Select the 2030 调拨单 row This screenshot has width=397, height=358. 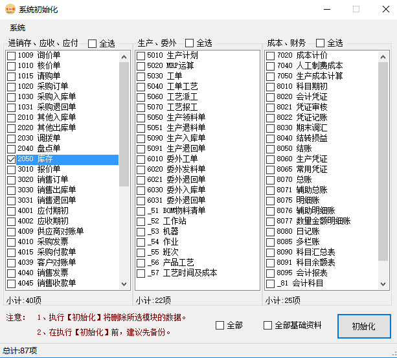(63, 139)
